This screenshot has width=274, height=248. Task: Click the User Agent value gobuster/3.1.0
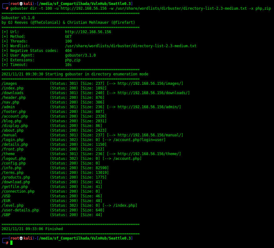point(80,55)
